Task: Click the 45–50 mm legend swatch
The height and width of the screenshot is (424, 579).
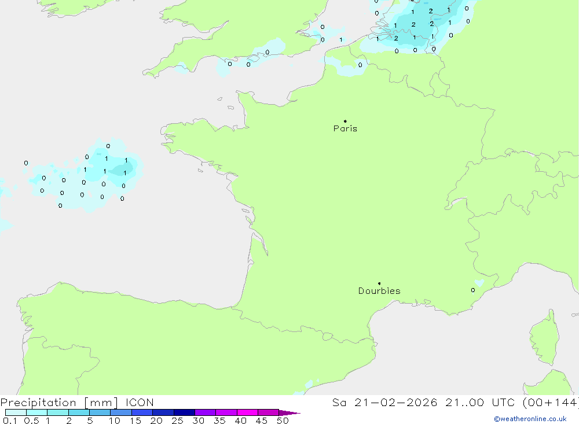Action: pyautogui.click(x=269, y=412)
